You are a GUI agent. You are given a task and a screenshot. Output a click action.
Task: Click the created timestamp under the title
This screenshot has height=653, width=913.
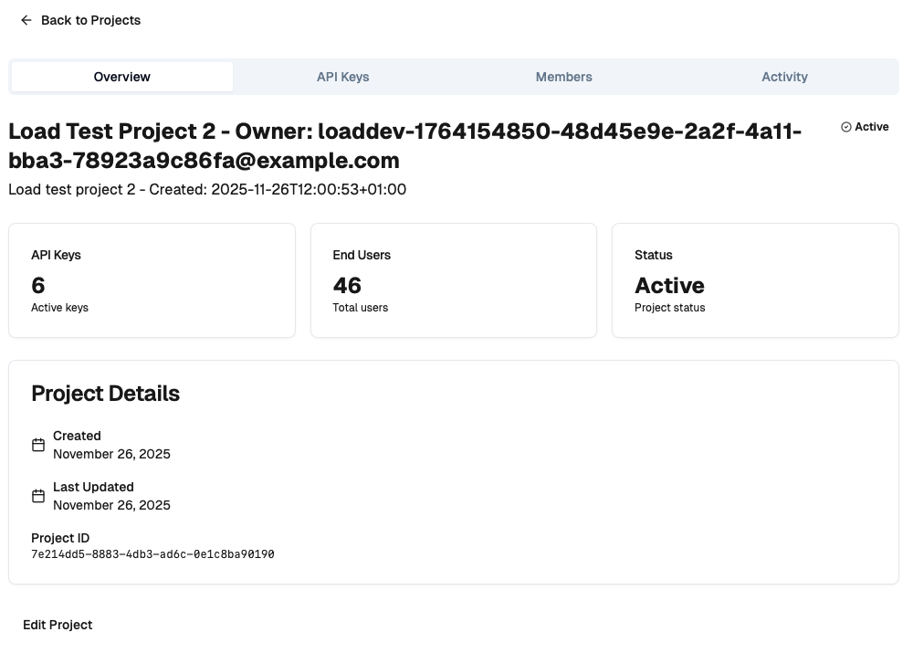(206, 190)
